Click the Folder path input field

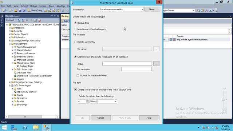pos(127,64)
